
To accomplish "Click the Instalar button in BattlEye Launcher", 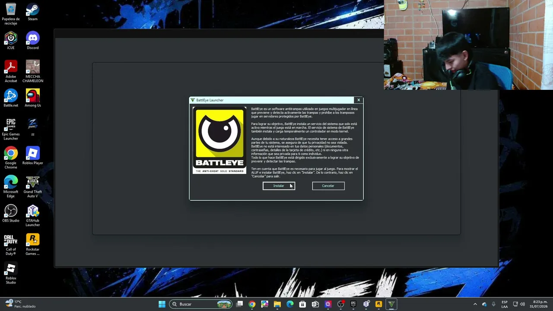I will 279,186.
